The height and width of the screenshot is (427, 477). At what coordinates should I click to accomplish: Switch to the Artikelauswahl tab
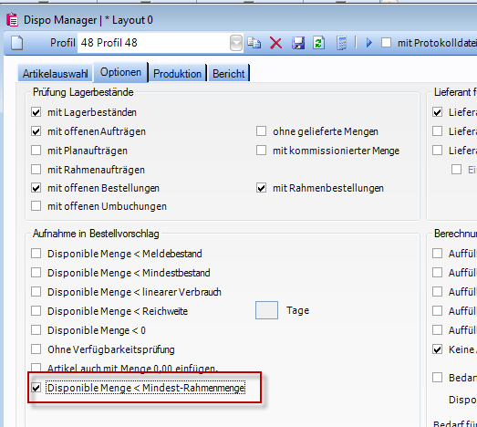click(x=55, y=73)
